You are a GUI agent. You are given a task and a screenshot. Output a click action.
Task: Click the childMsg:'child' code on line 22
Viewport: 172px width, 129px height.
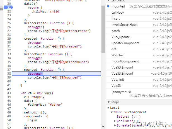pyautogui.click(x=46, y=11)
